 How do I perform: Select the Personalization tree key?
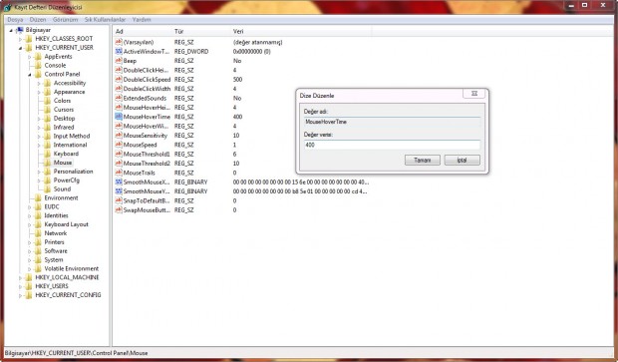pos(74,172)
